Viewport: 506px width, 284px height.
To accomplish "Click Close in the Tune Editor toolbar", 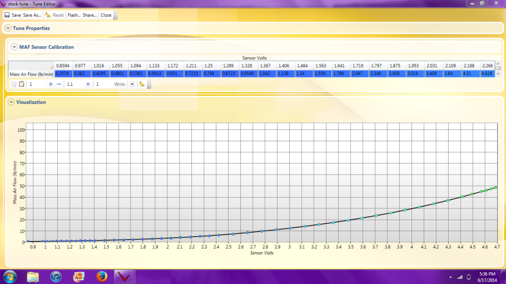I will tap(106, 15).
